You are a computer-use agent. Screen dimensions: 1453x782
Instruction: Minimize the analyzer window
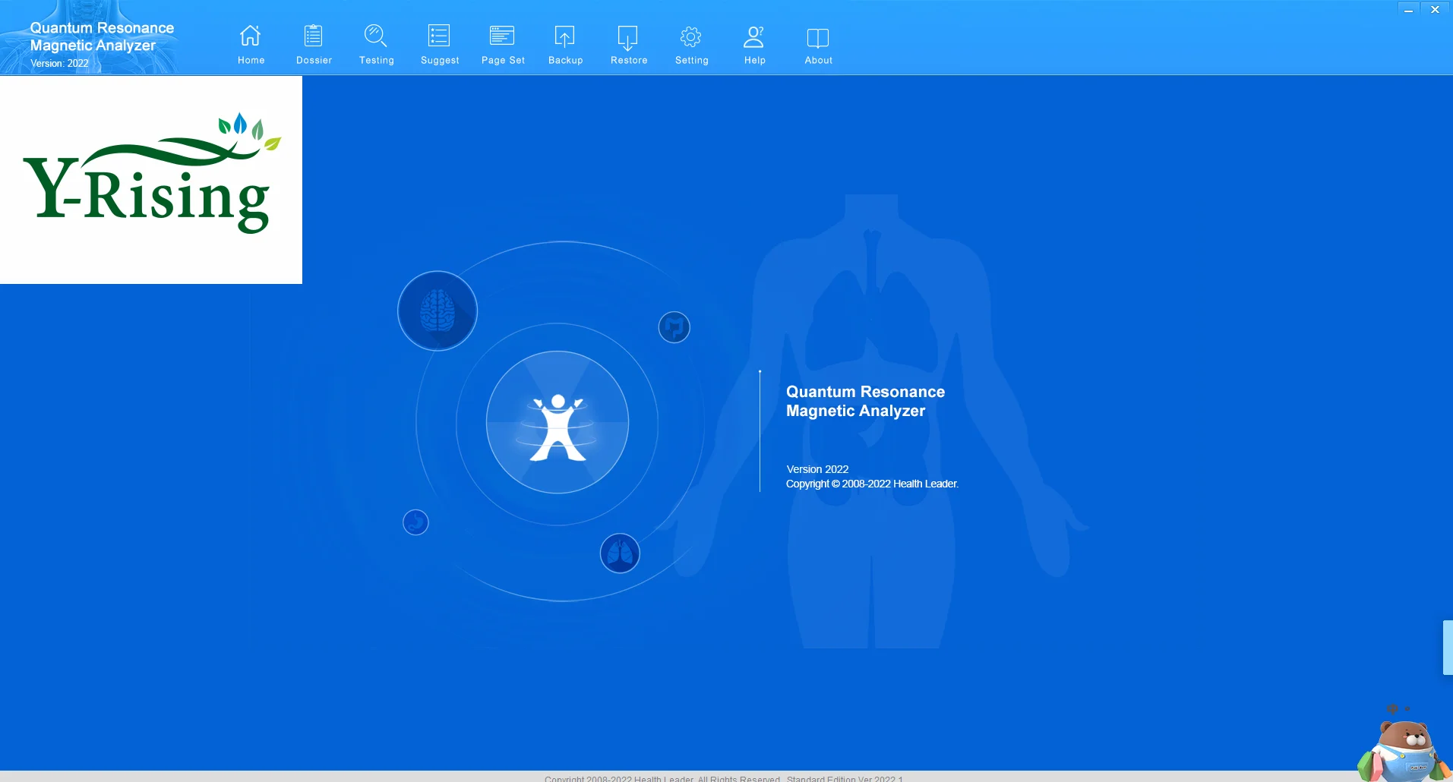[1408, 10]
